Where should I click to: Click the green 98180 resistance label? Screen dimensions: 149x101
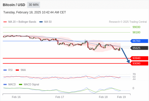136,32
